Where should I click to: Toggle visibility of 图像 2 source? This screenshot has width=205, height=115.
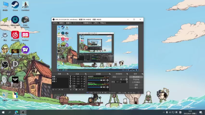[x=81, y=86]
